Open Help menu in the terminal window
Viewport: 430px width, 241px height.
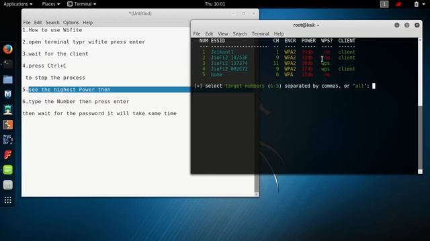279,34
